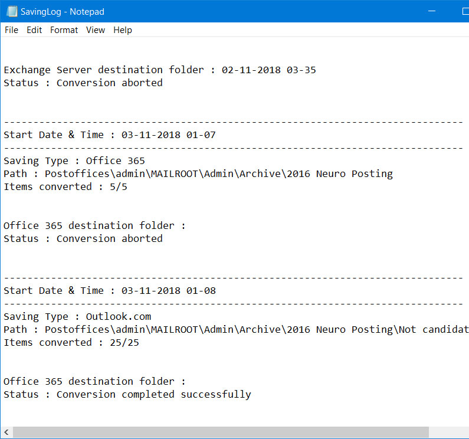Place cursor in Exchange Server destination folder line
The image size is (469, 439).
(x=159, y=70)
